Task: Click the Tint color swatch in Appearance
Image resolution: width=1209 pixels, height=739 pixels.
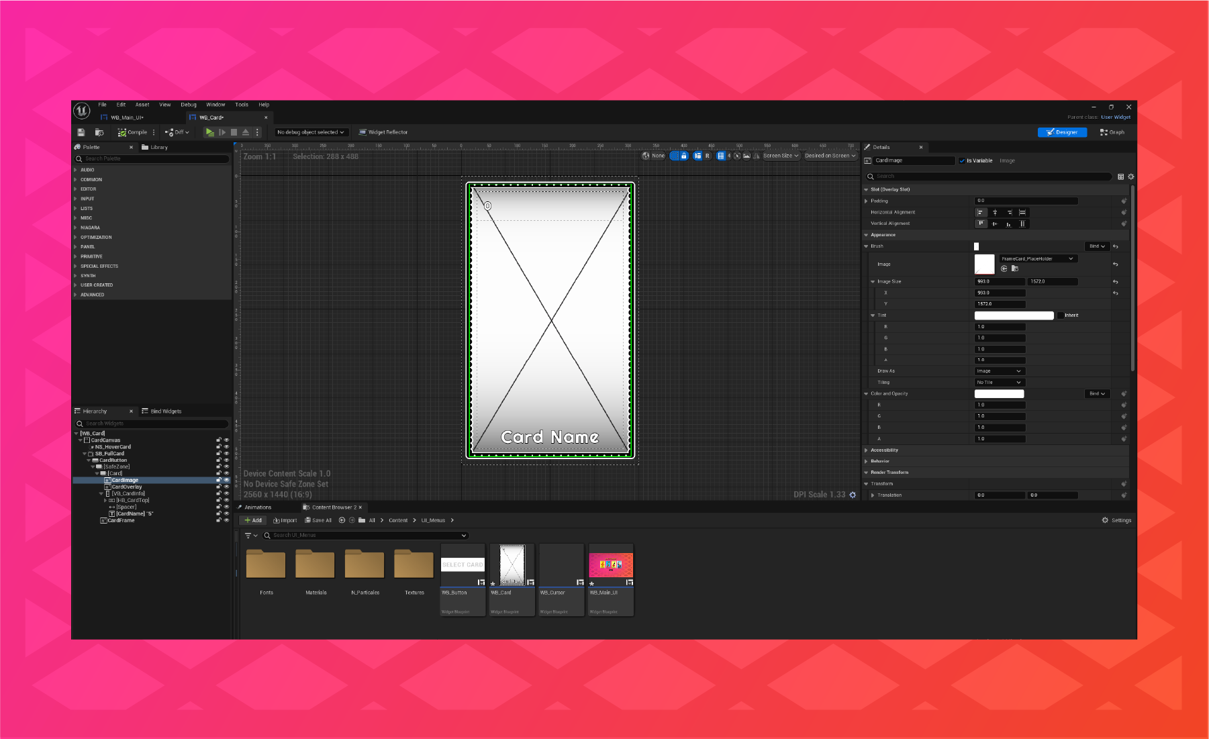Action: [1014, 315]
